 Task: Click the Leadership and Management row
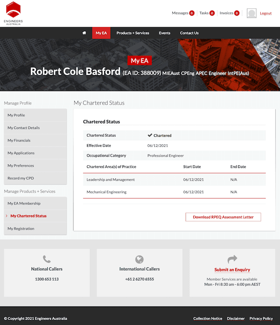pyautogui.click(x=174, y=179)
